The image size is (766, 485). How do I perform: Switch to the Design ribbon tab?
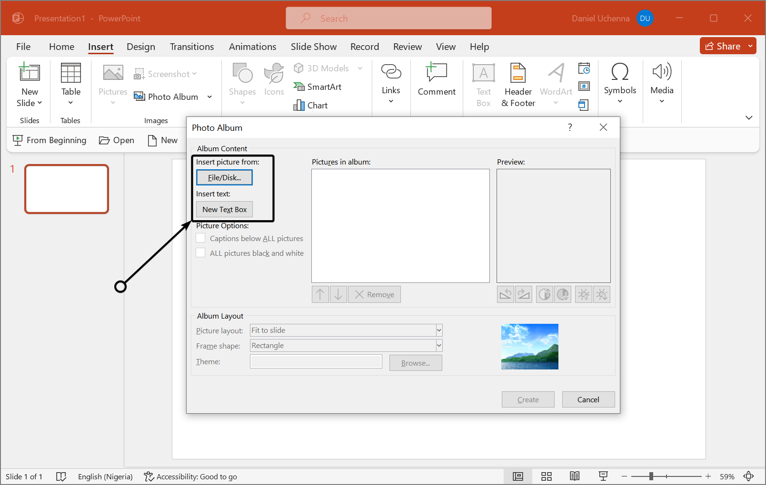[x=141, y=47]
